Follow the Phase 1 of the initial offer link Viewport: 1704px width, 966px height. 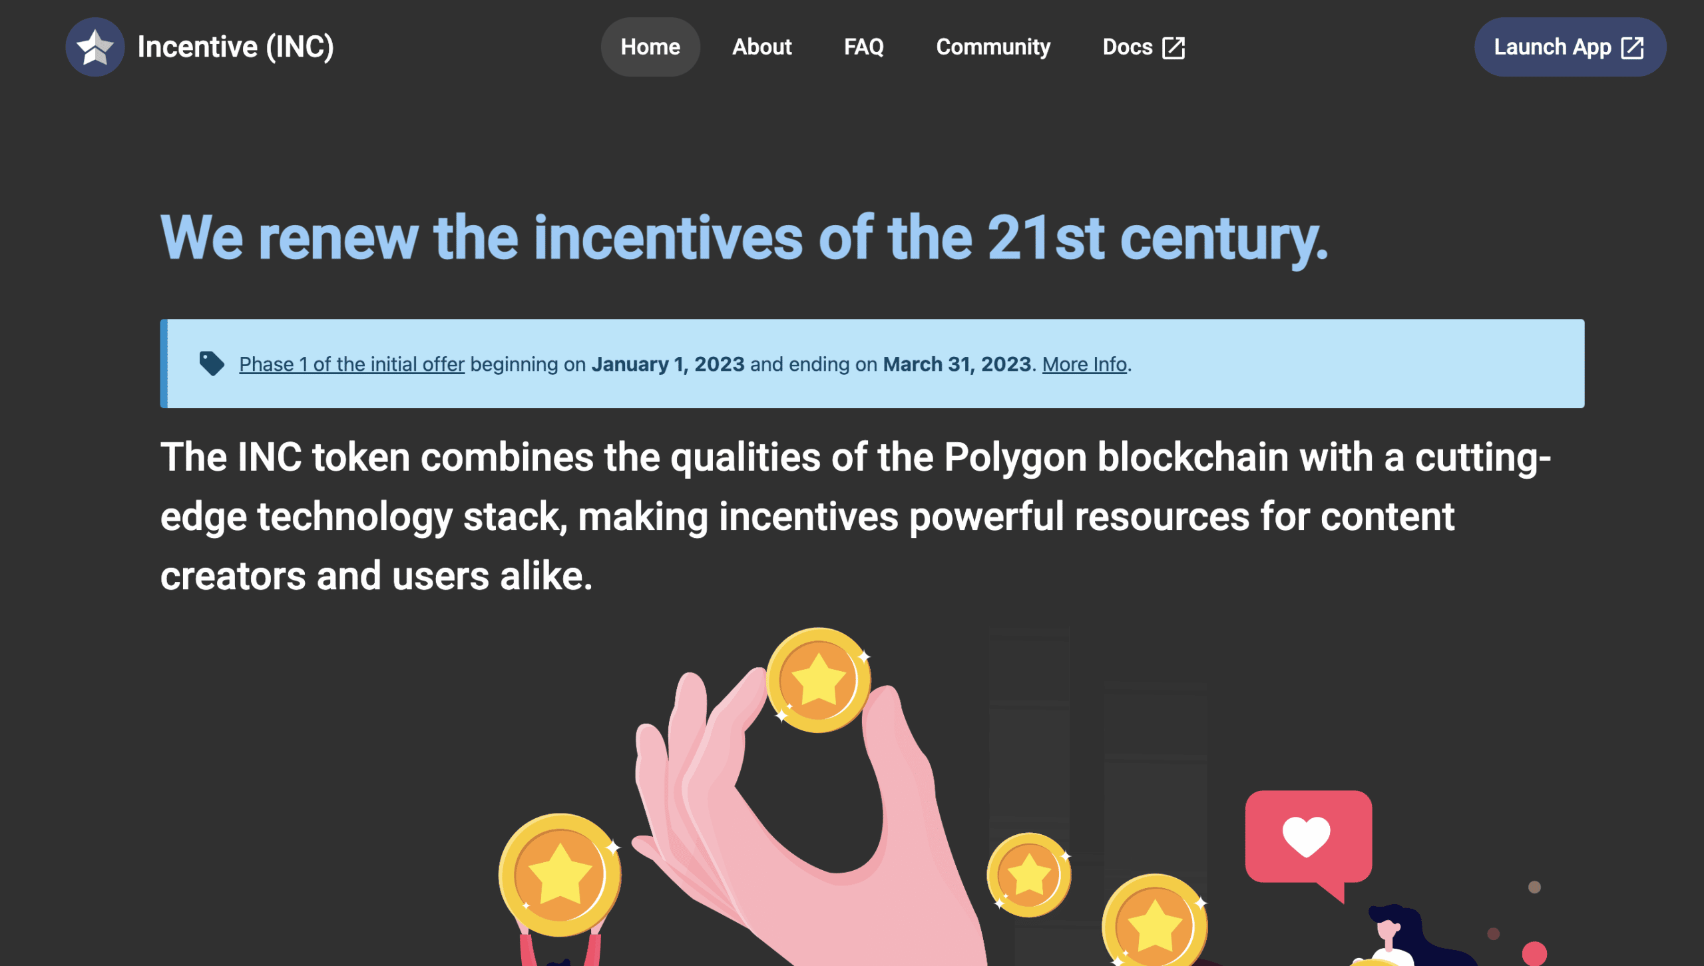point(351,364)
